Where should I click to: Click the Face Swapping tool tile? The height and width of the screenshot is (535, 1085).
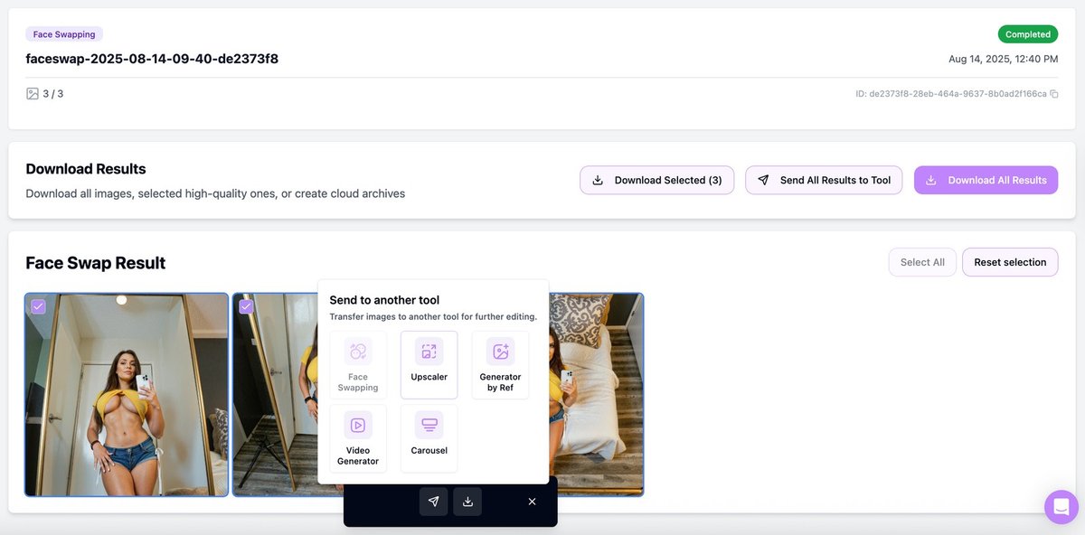pyautogui.click(x=358, y=364)
